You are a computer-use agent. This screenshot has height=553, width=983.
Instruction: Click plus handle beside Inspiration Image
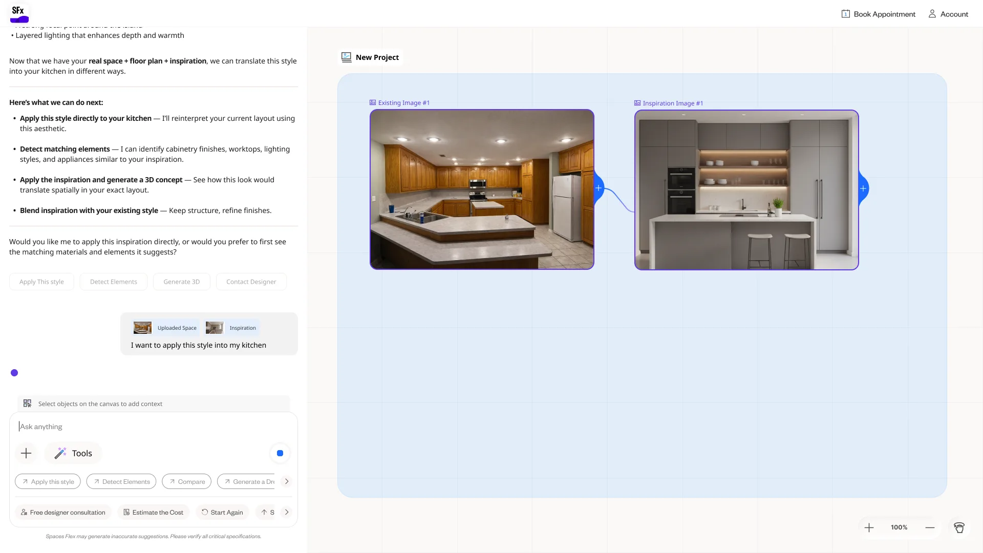tap(863, 188)
